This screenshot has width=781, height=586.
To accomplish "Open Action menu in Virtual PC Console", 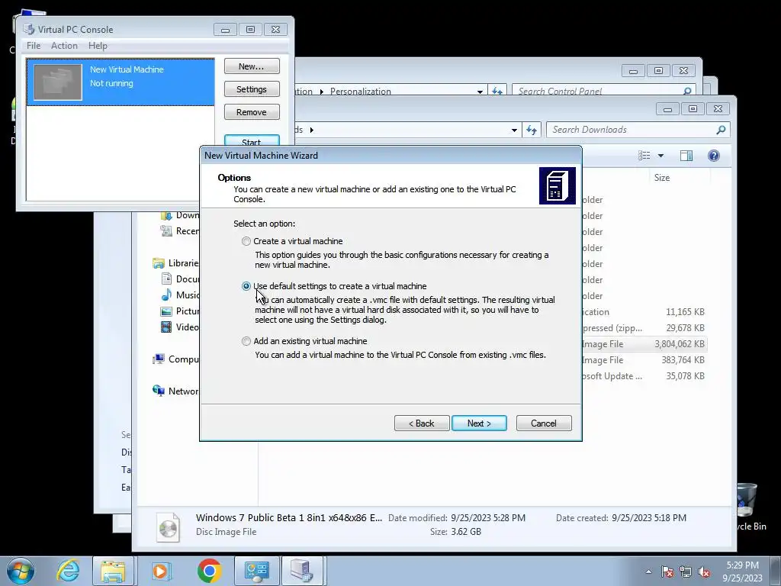I will click(64, 45).
